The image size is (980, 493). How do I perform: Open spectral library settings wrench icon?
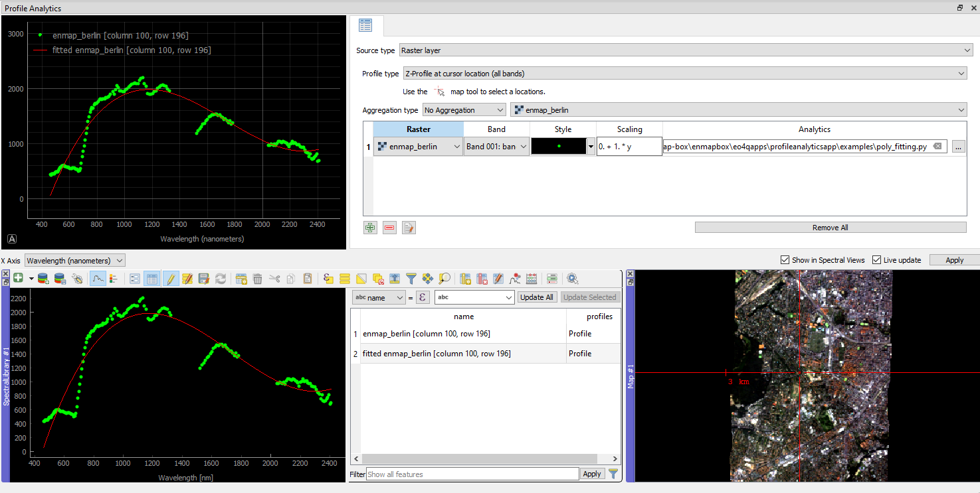tap(78, 278)
